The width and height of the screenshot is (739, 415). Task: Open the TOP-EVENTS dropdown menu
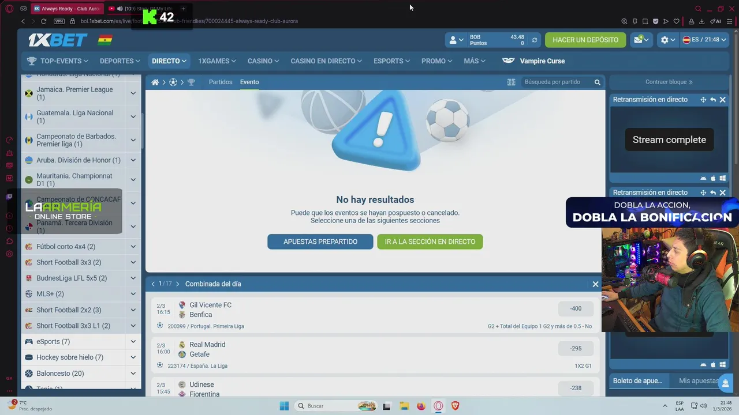[58, 61]
